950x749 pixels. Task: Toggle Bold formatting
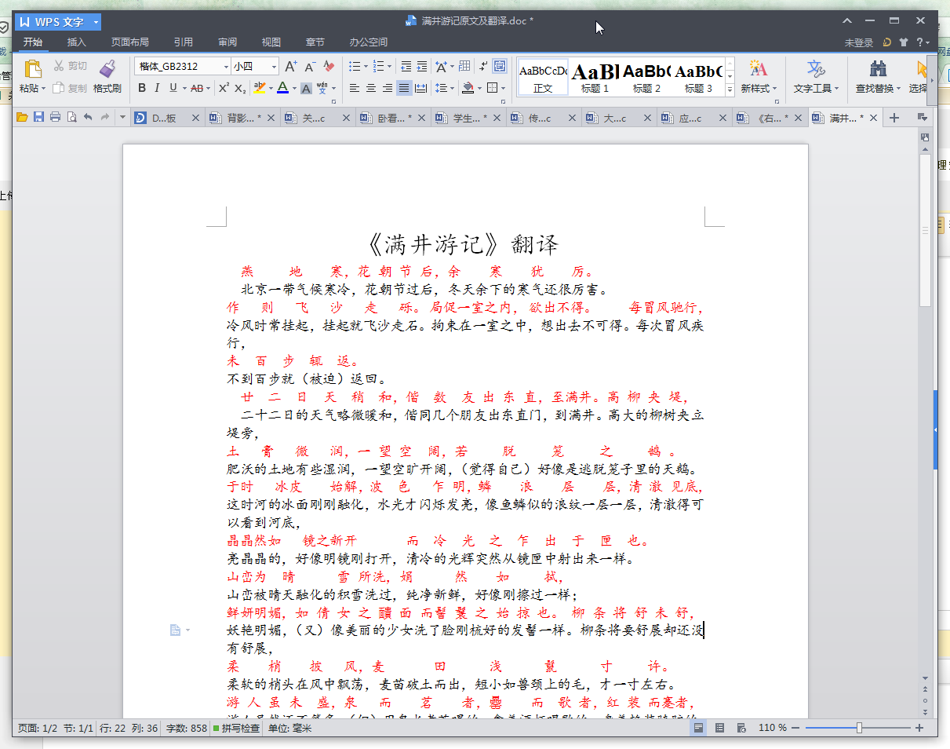[142, 88]
